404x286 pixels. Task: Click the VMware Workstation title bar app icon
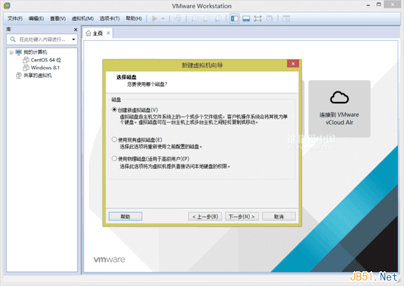(x=7, y=5)
